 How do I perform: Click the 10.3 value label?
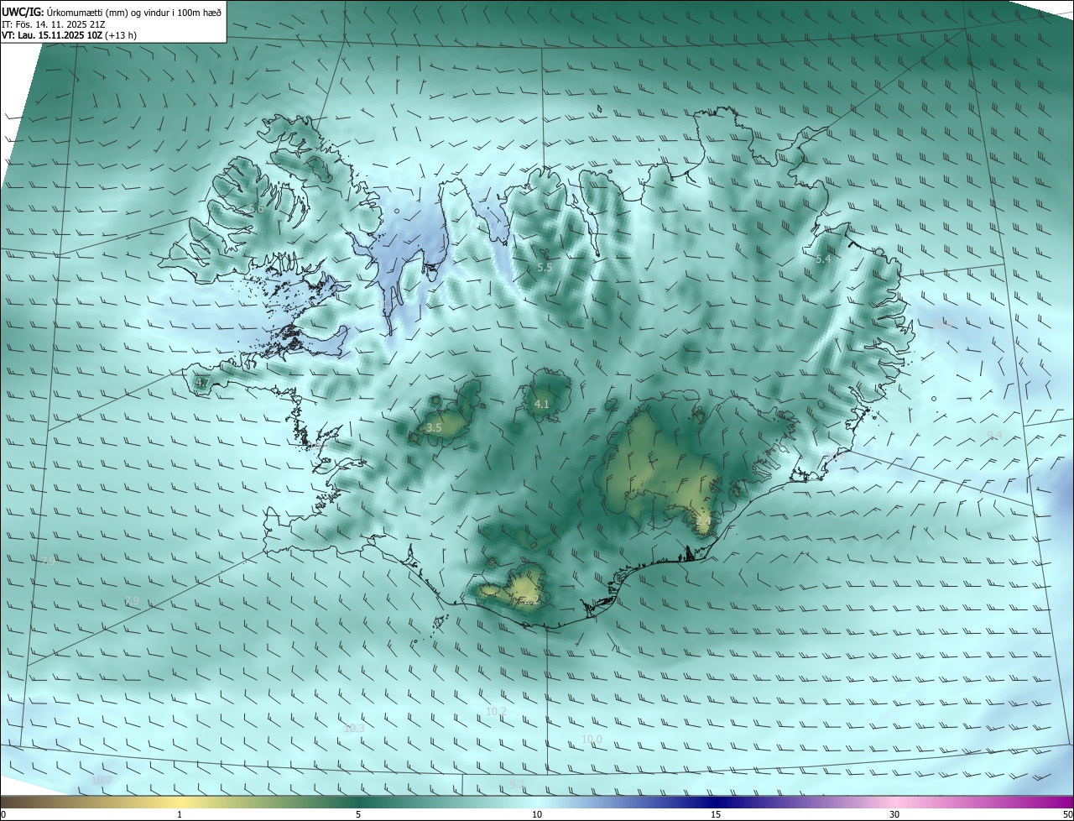[x=355, y=728]
